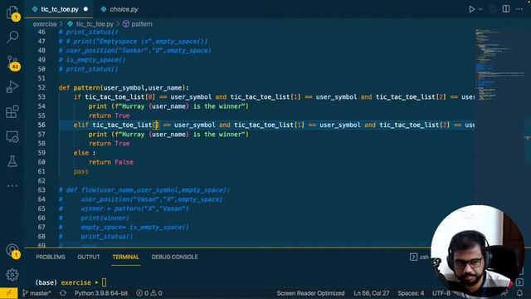Show additional views ellipsis in activity bar
This screenshot has height=299, width=531.
point(12,186)
